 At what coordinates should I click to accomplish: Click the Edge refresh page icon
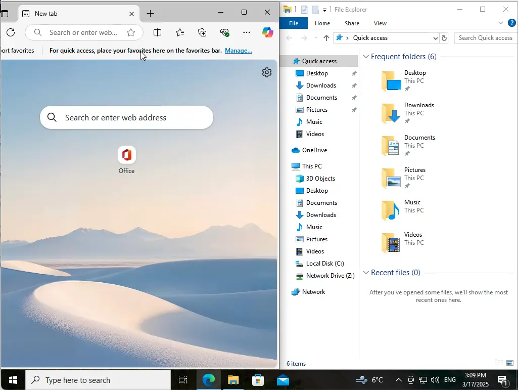pyautogui.click(x=11, y=32)
